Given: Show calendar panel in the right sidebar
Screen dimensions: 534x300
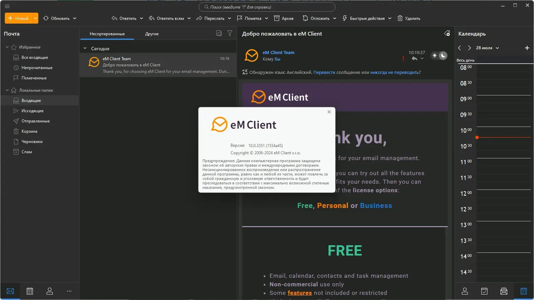Looking at the screenshot, I should [524, 291].
